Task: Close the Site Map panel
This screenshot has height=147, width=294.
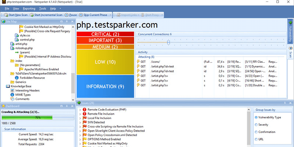Action: pos(72,22)
